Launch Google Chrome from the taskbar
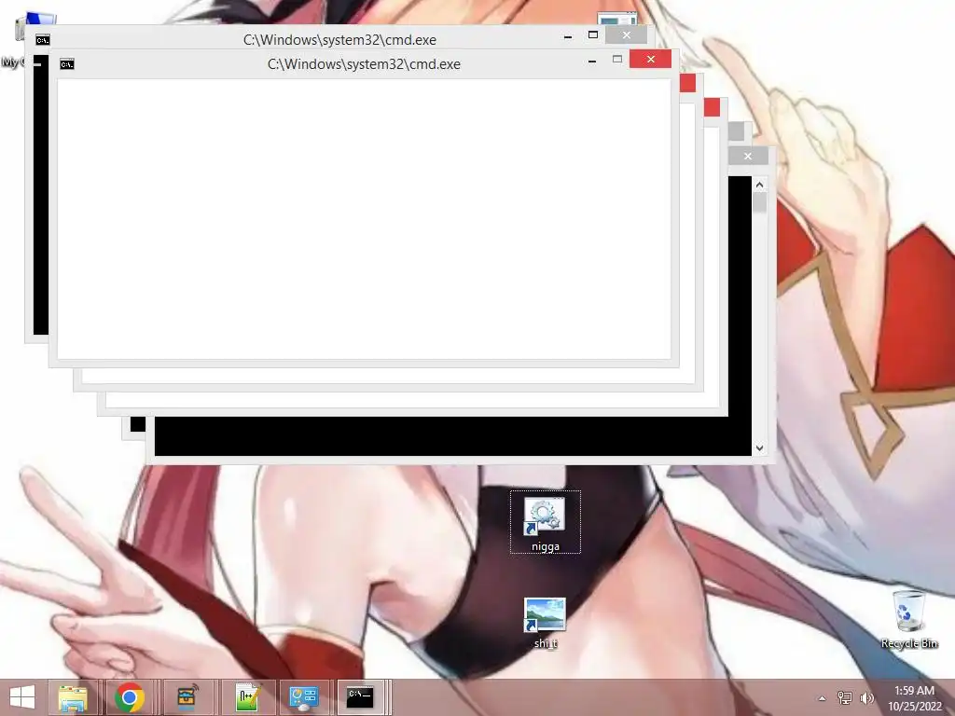 click(129, 697)
